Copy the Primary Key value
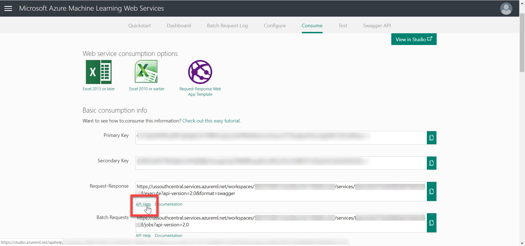The width and height of the screenshot is (525, 246). (431, 138)
